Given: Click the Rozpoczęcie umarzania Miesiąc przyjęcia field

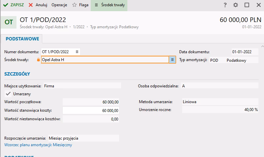Looking at the screenshot, I should (84, 138).
